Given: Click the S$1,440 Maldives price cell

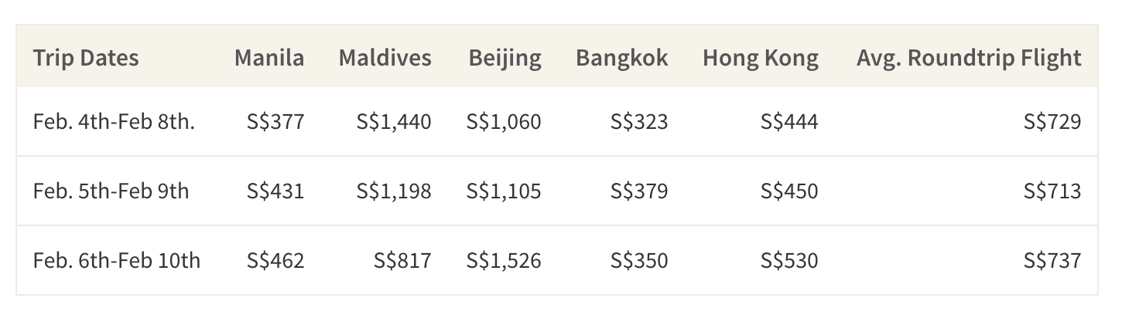Looking at the screenshot, I should coord(394,121).
